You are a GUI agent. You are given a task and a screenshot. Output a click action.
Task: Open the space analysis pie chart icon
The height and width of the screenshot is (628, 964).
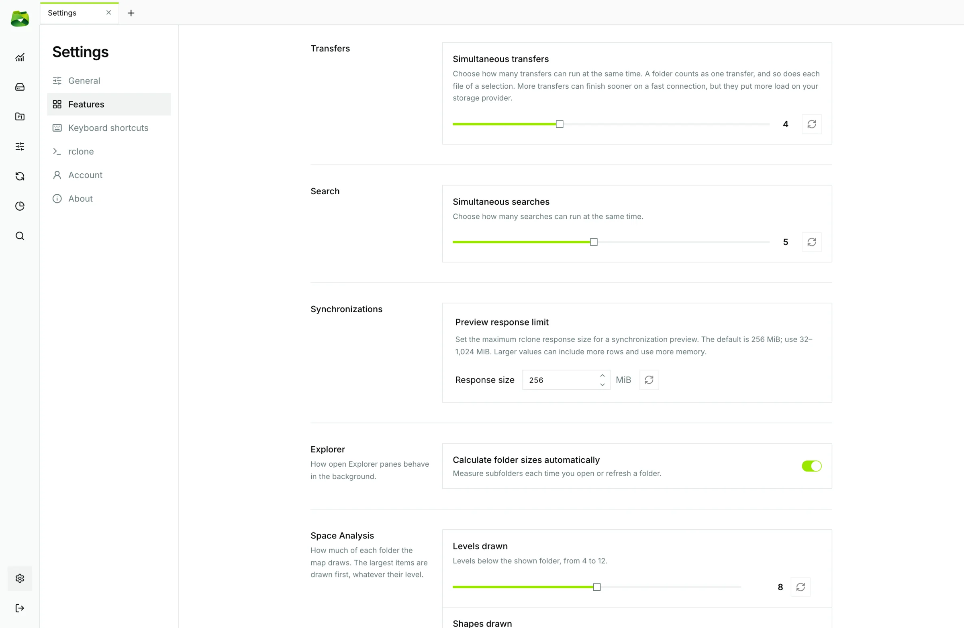pyautogui.click(x=20, y=206)
